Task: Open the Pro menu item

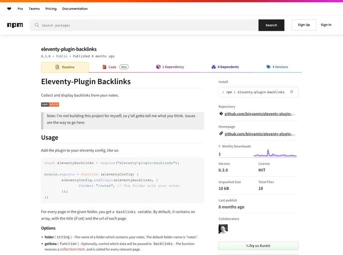Action: click(20, 9)
